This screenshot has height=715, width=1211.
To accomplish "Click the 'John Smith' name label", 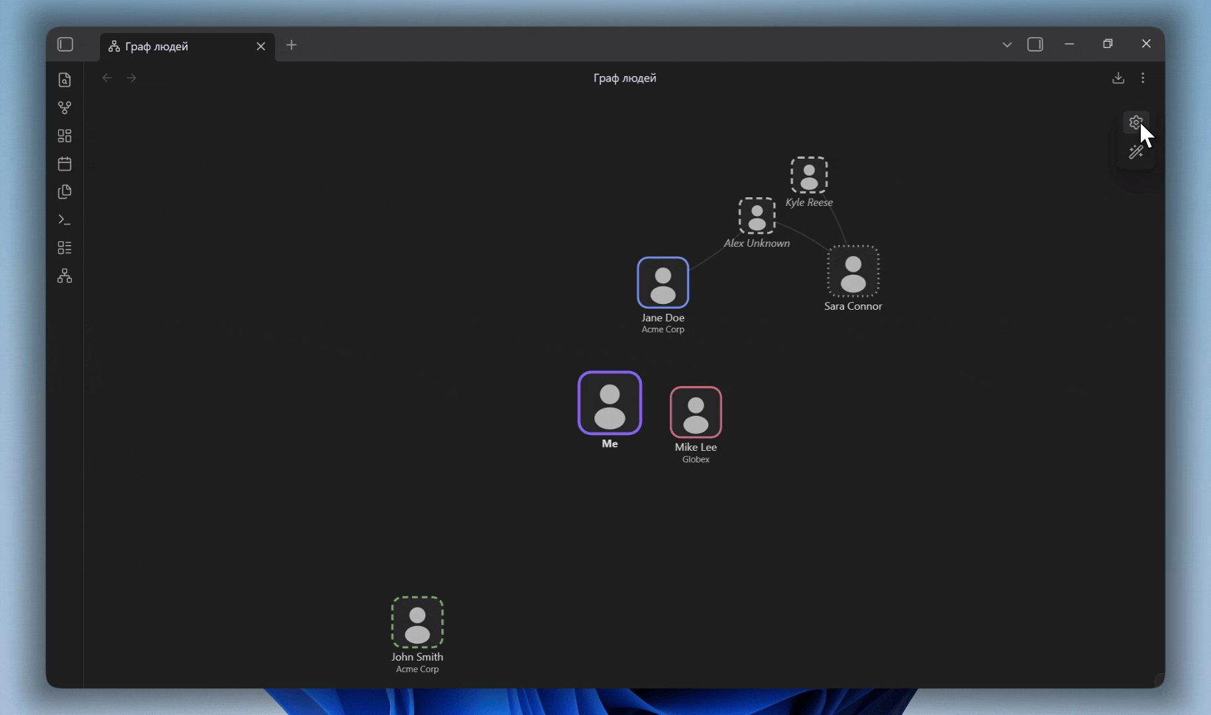I will click(417, 657).
